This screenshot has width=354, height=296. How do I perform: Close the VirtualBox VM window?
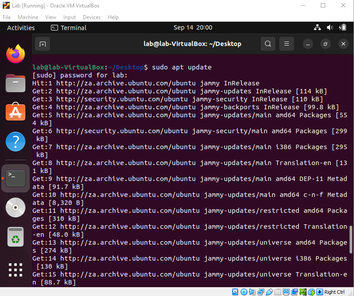click(343, 5)
